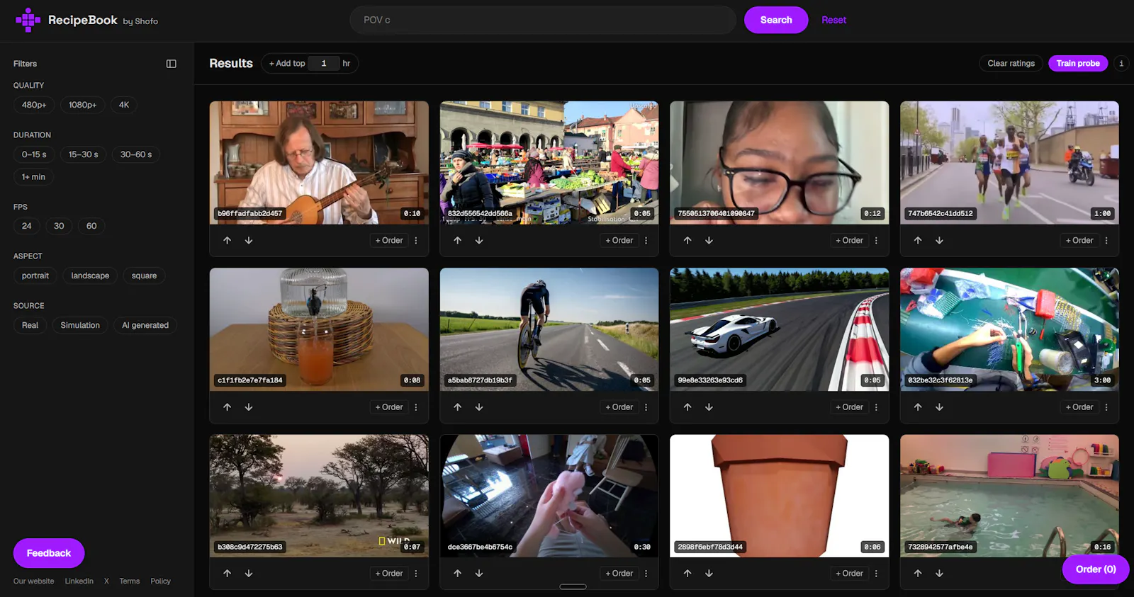Open more options for video b96ffadfabb2d457
1134x597 pixels.
pos(416,241)
